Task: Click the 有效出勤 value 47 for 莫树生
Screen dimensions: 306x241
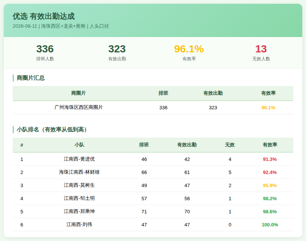Action: pyautogui.click(x=187, y=186)
